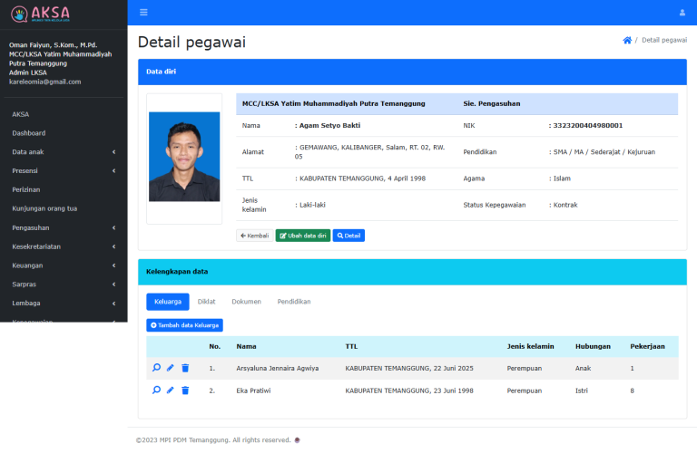The height and width of the screenshot is (453, 697).
Task: Click the Ubah data diri button
Action: [x=303, y=236]
